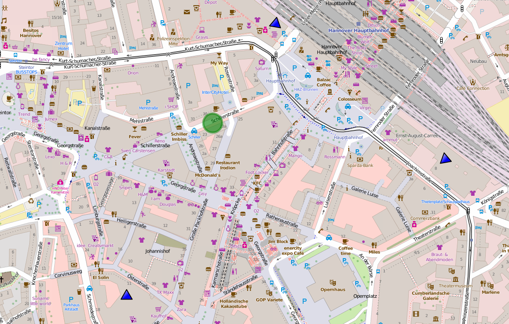Select the burger icon beside McDonald's

coord(208,169)
